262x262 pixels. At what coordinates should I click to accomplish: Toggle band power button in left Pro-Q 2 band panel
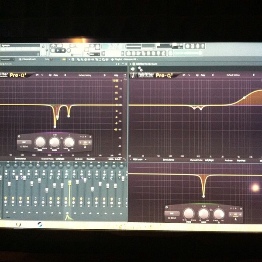[19, 137]
